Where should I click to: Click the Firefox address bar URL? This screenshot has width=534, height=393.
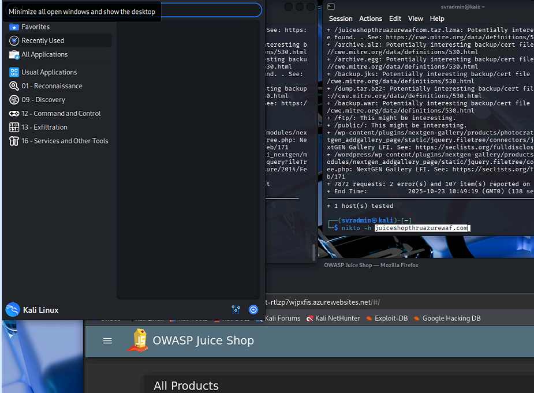pyautogui.click(x=323, y=302)
